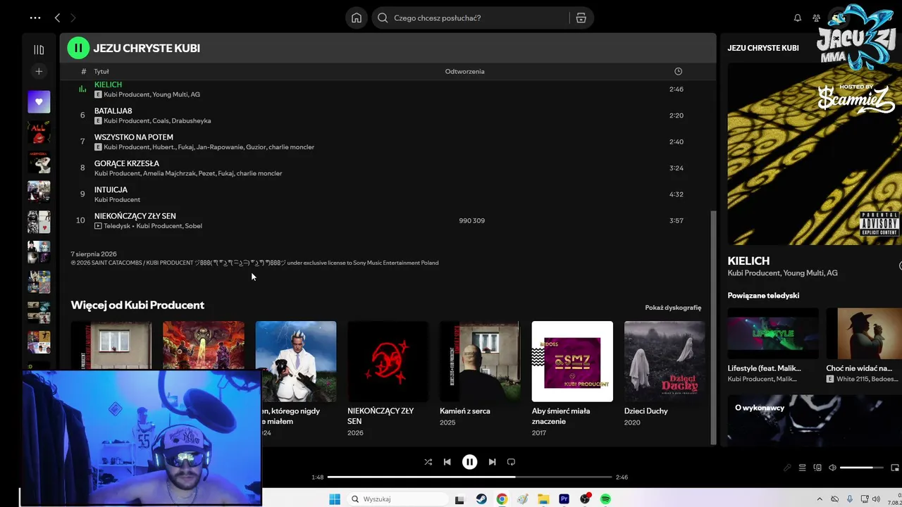Viewport: 902px width, 507px height.
Task: Open the Friend Activity icon
Action: click(x=816, y=18)
